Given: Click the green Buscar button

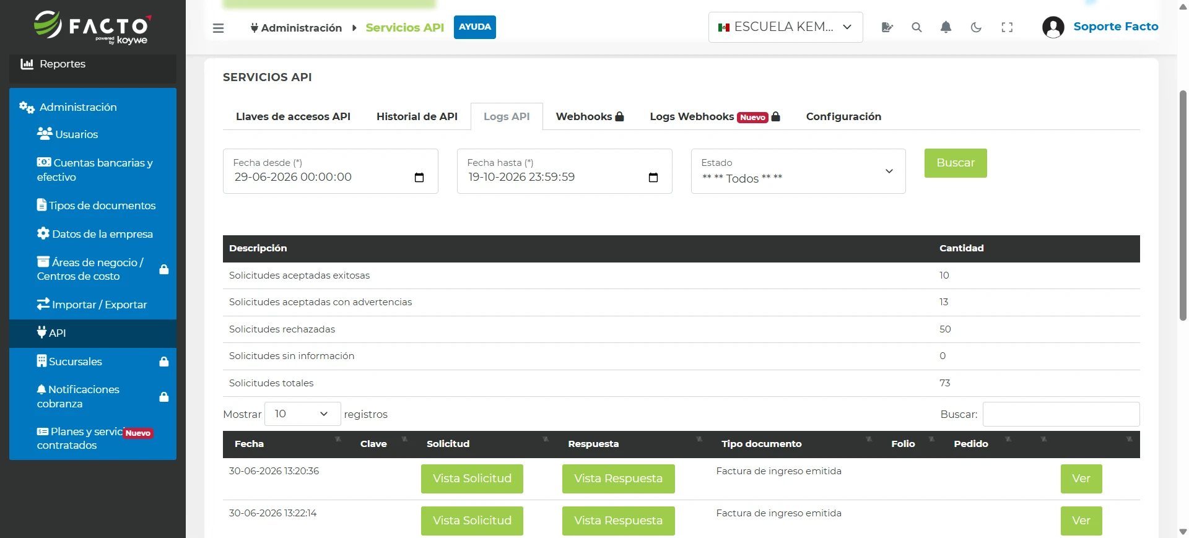Looking at the screenshot, I should [x=956, y=163].
